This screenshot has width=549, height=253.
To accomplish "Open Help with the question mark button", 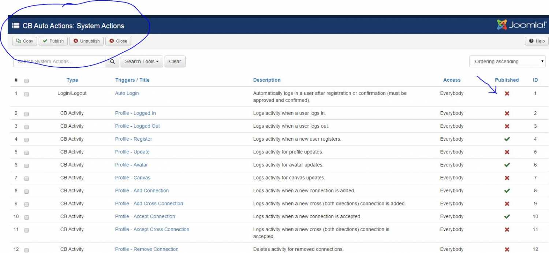I will (x=537, y=41).
